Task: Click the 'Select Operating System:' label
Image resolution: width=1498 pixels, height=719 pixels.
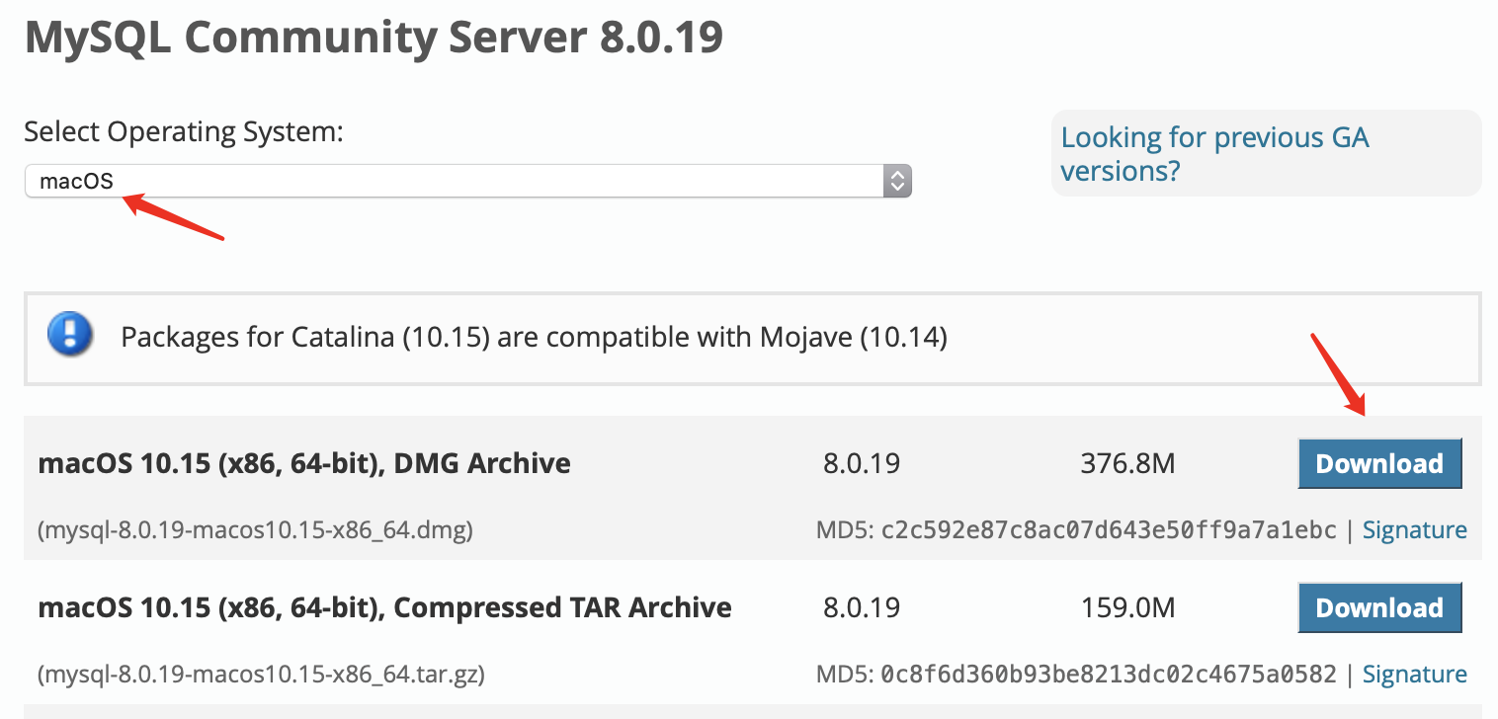Action: (183, 132)
